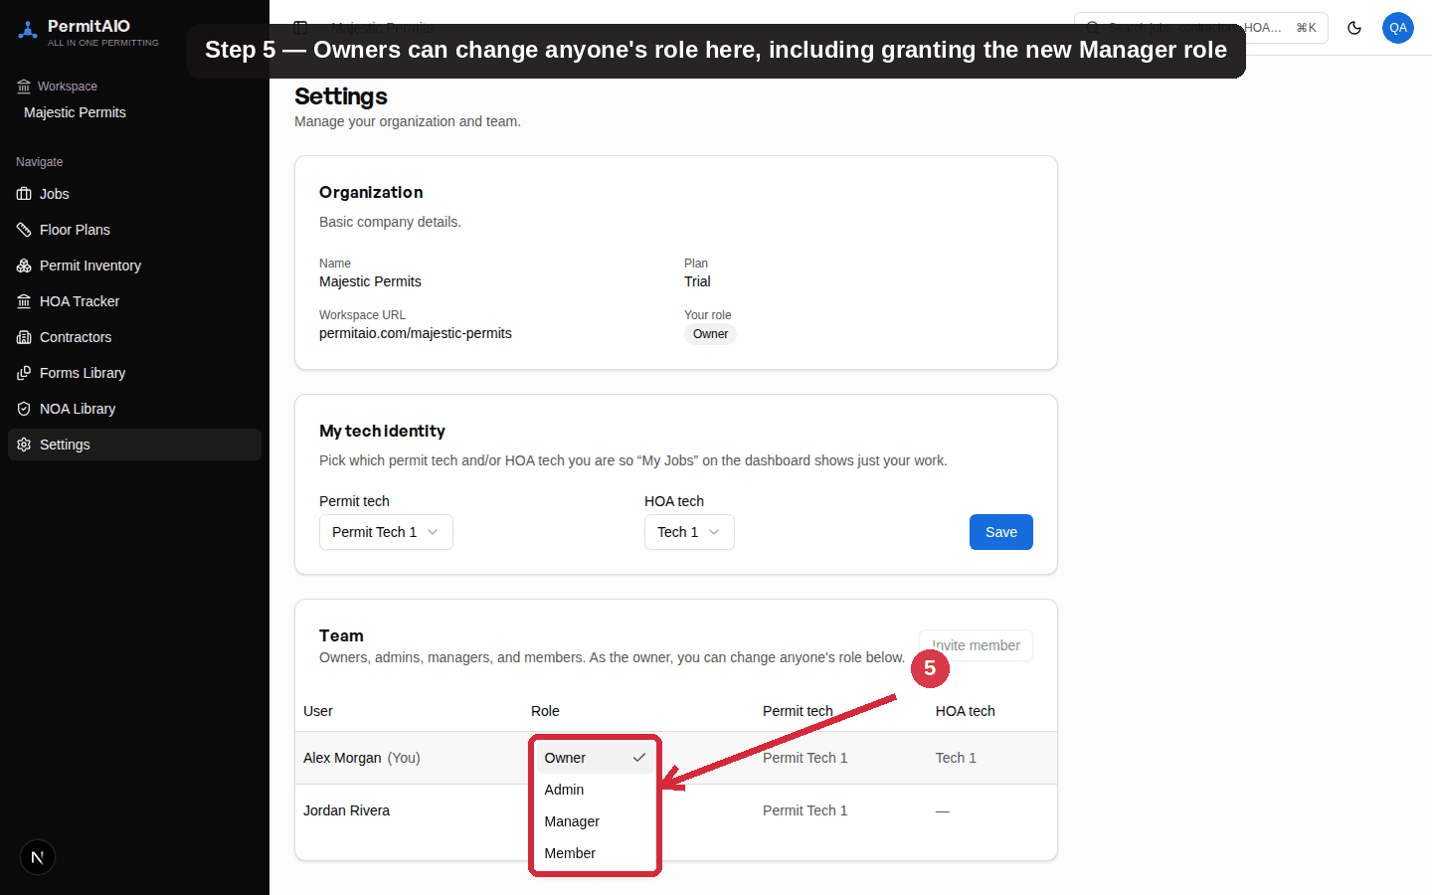
Task: Click Alex Morgan user name
Action: 342,758
